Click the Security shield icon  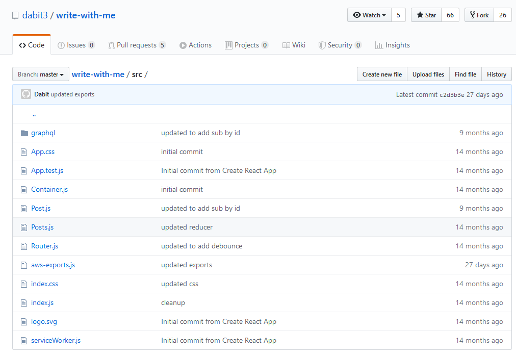point(321,45)
